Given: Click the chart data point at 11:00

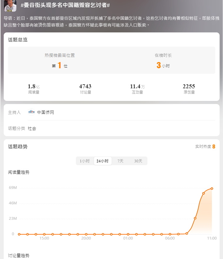Looking at the screenshot, I should pos(212,189).
